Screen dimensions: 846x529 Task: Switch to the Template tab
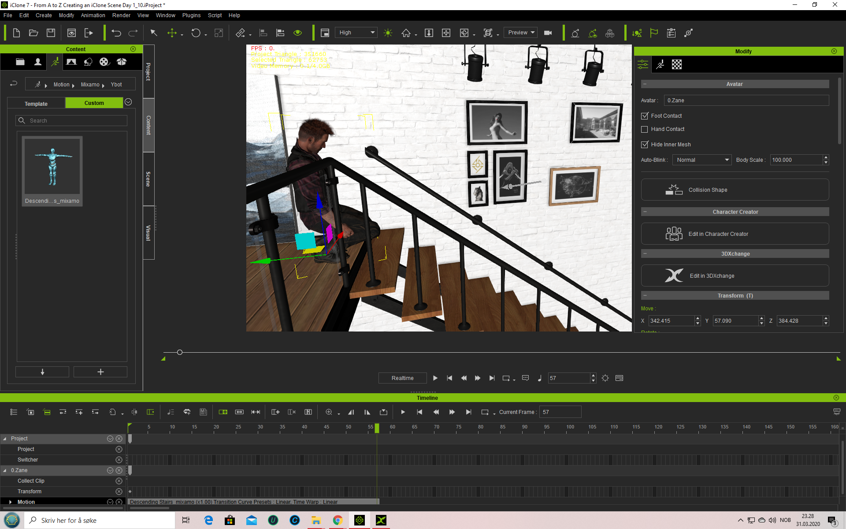click(36, 104)
